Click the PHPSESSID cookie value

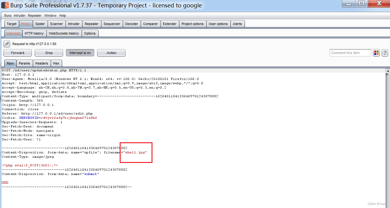click(69, 118)
